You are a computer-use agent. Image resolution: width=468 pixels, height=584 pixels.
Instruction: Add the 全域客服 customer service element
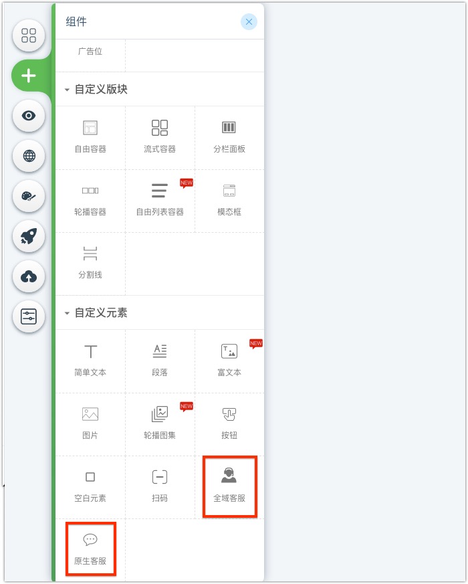point(229,486)
